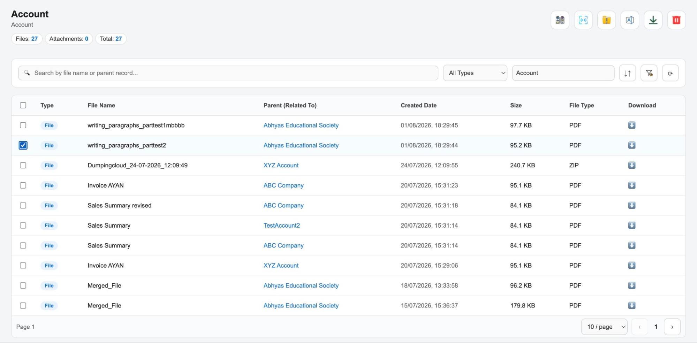Open the All Types filter dropdown
Viewport: 697px width, 343px height.
[475, 73]
